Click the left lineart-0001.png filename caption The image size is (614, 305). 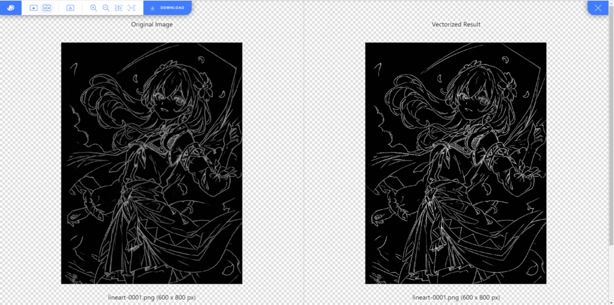(x=152, y=297)
